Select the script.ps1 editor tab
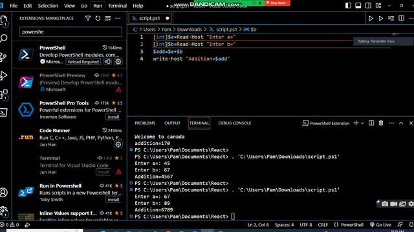The width and height of the screenshot is (414, 232). click(x=150, y=18)
